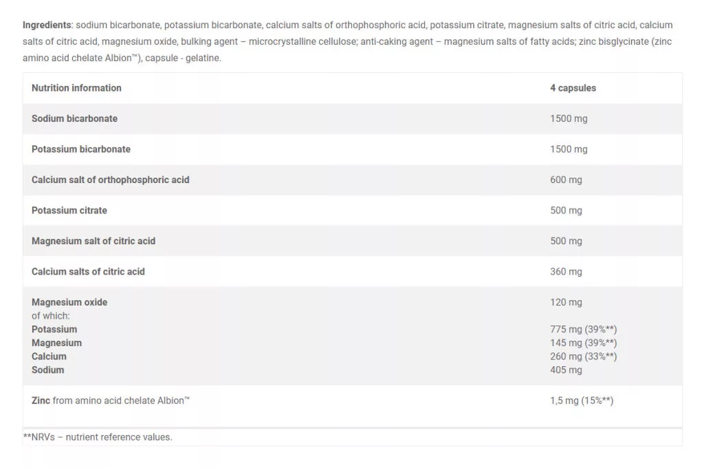
Task: Click Calcium salt of orthophosphoric acid
Action: [110, 180]
